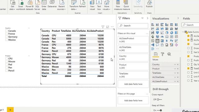Open Country value field dropdown
Viewport: 199px width, 112px height.
pos(175,64)
